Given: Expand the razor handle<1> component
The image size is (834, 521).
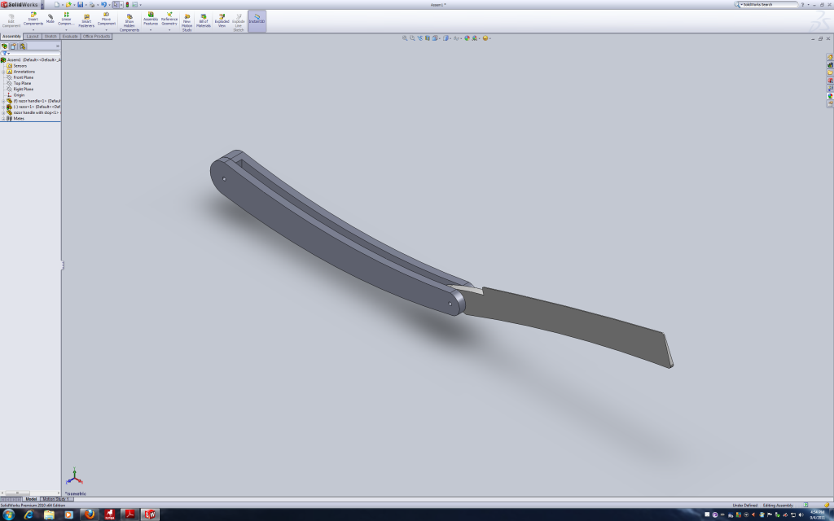Looking at the screenshot, I should point(3,101).
